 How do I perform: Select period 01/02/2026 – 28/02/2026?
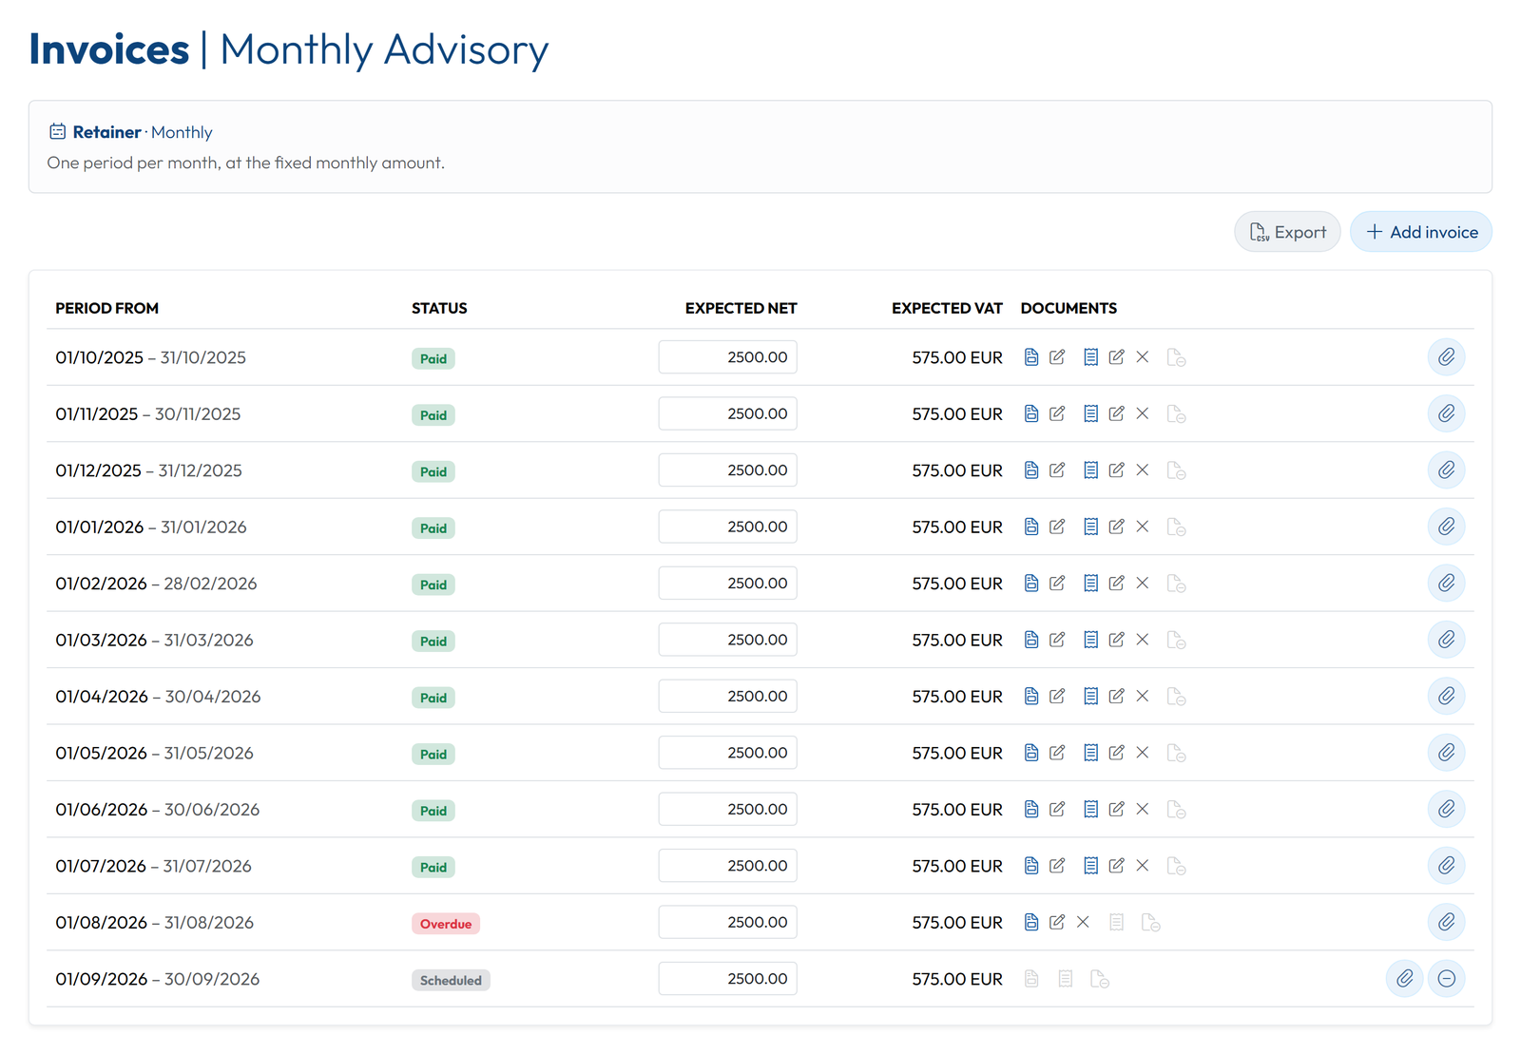click(x=156, y=584)
